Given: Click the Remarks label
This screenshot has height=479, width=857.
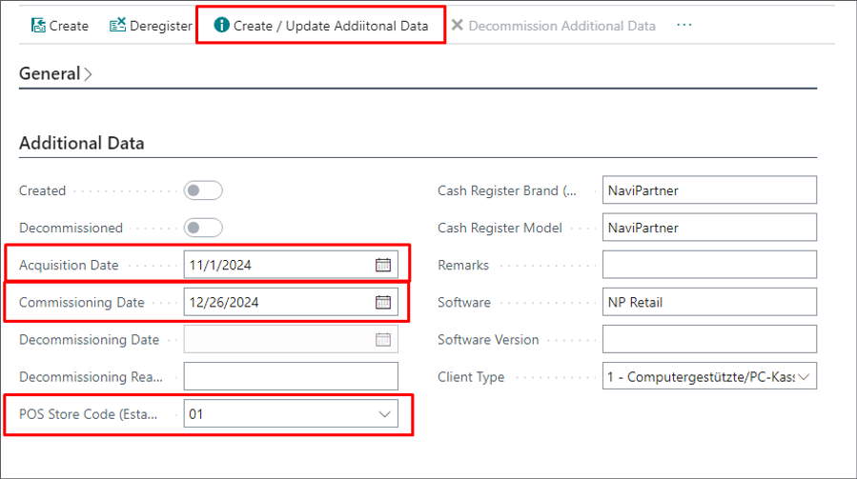Looking at the screenshot, I should point(463,266).
